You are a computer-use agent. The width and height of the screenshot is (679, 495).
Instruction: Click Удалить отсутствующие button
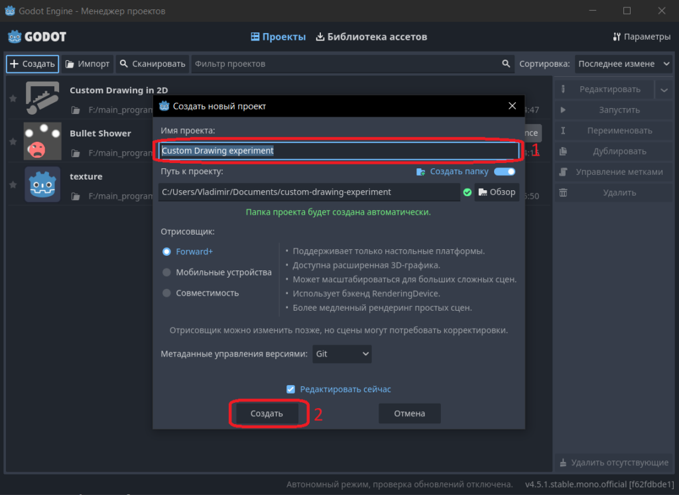click(614, 463)
